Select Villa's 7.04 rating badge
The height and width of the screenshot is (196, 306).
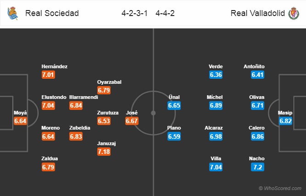click(x=216, y=167)
